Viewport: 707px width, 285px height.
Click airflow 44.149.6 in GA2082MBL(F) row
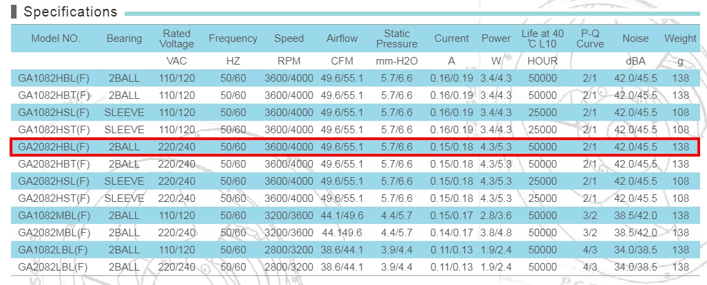342,232
